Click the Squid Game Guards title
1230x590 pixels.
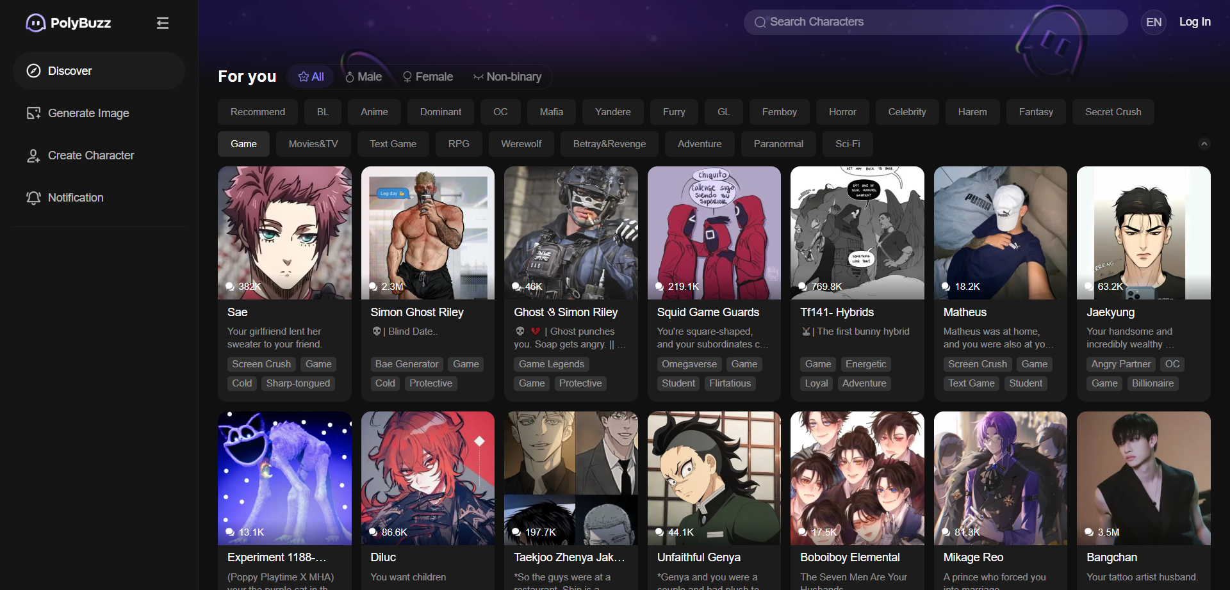[708, 312]
